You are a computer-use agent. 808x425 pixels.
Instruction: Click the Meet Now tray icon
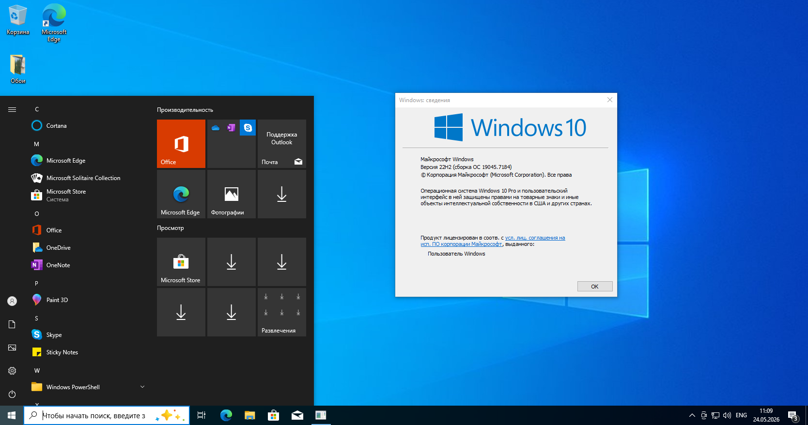pos(704,415)
